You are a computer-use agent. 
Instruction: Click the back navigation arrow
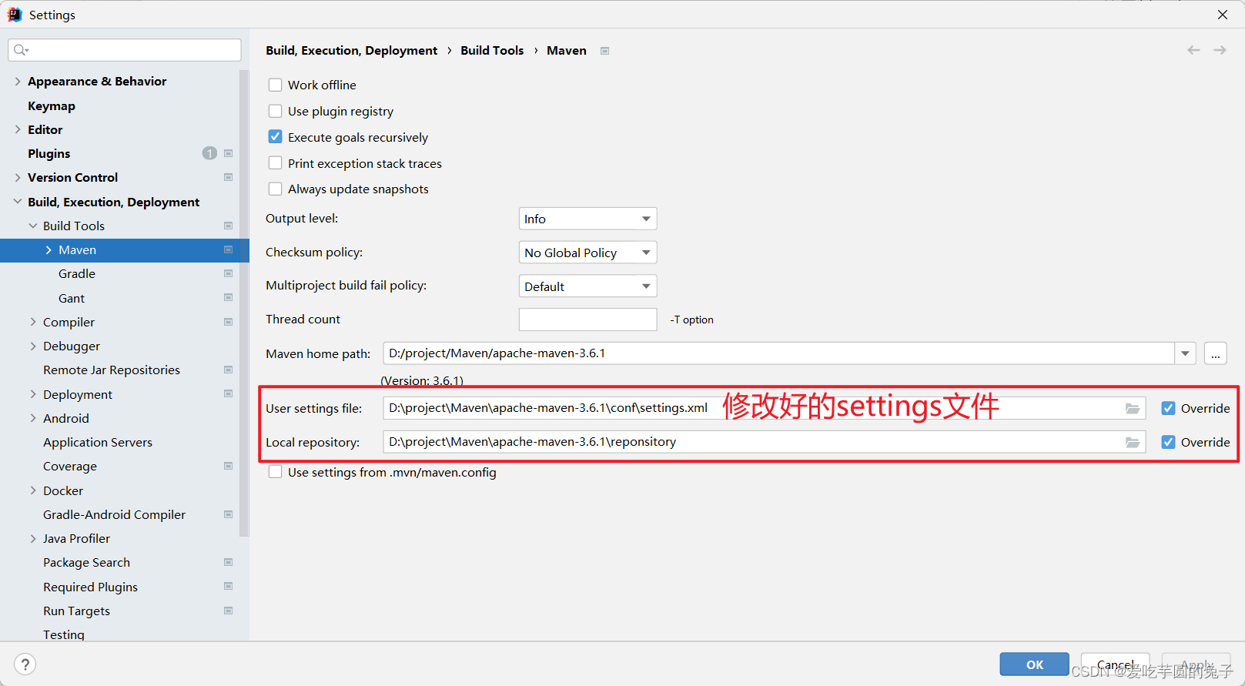(1193, 50)
